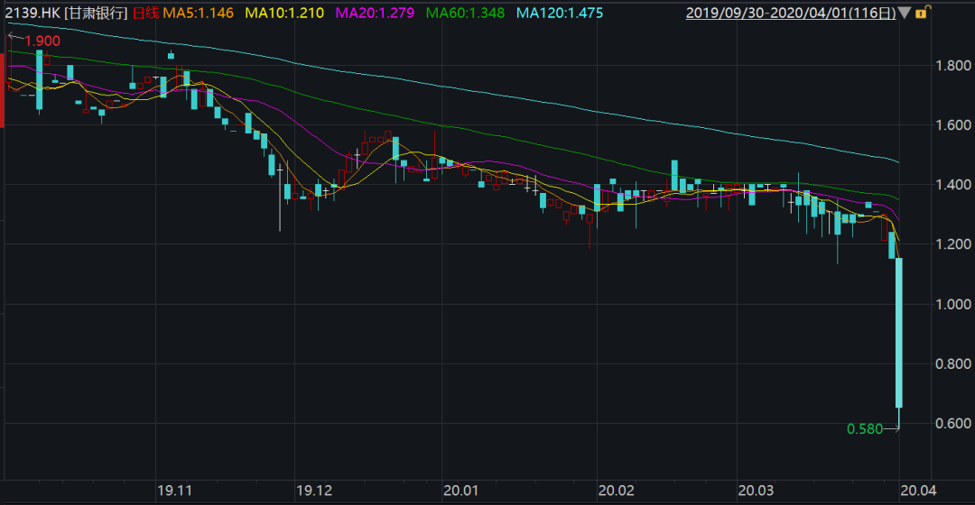
Task: Select the MA120:1.475 indicator label
Action: 560,13
